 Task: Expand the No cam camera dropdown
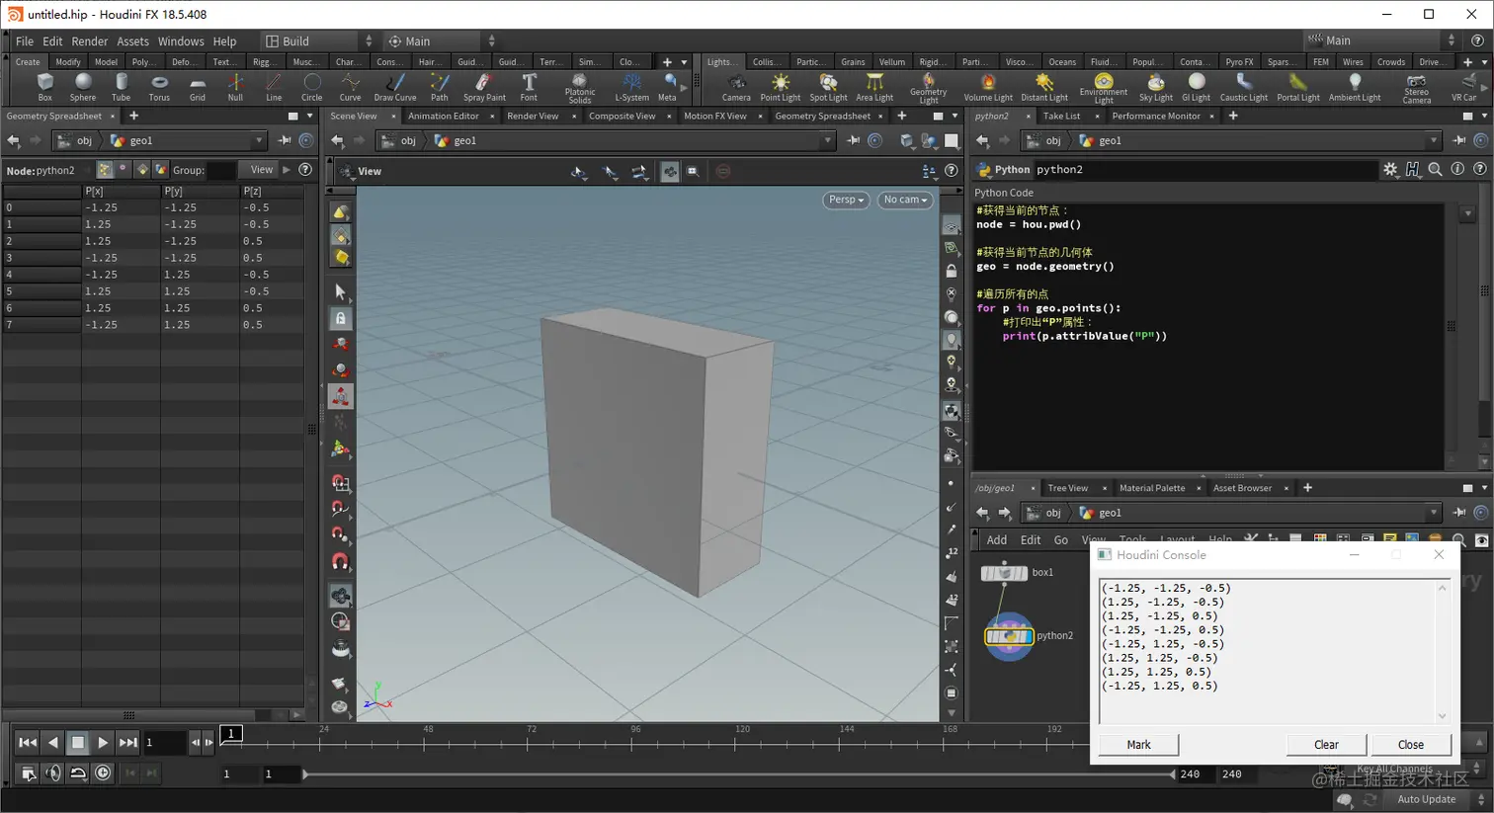tap(905, 200)
